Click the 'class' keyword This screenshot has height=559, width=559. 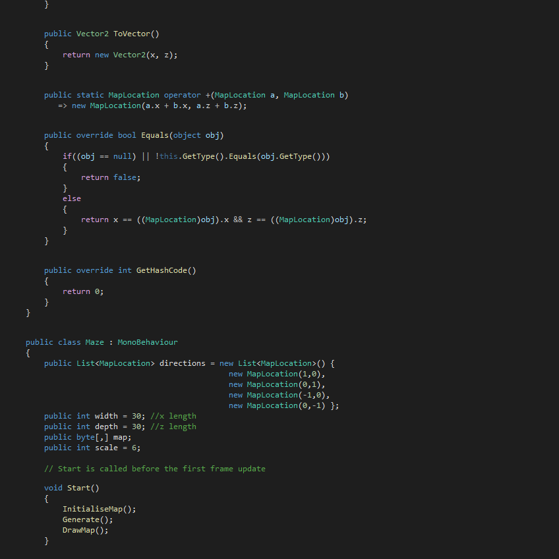(69, 342)
